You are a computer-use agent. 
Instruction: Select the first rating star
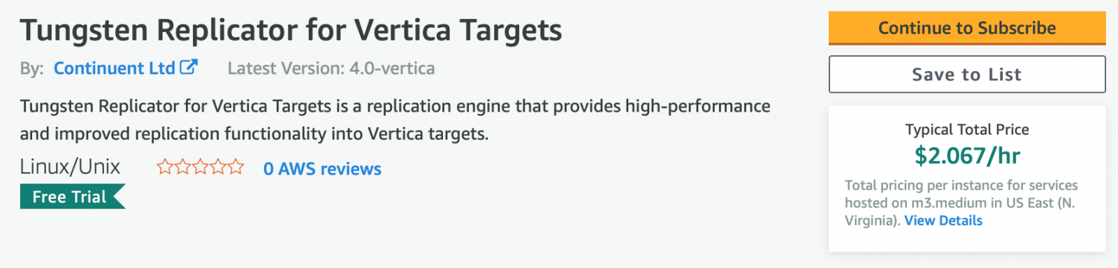pos(165,167)
